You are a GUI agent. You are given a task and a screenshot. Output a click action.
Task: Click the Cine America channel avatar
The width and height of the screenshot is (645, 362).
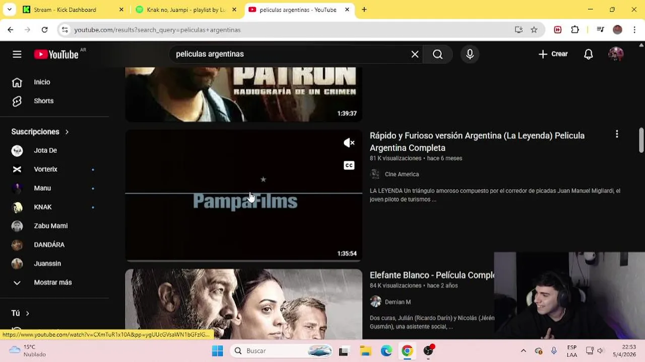(x=375, y=174)
